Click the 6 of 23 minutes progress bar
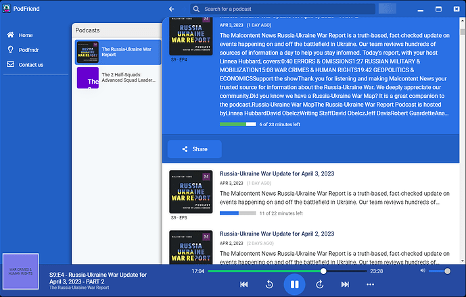 (x=238, y=124)
